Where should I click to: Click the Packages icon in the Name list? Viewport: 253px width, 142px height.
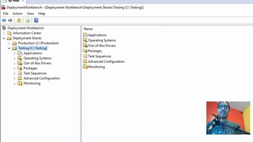tap(85, 51)
